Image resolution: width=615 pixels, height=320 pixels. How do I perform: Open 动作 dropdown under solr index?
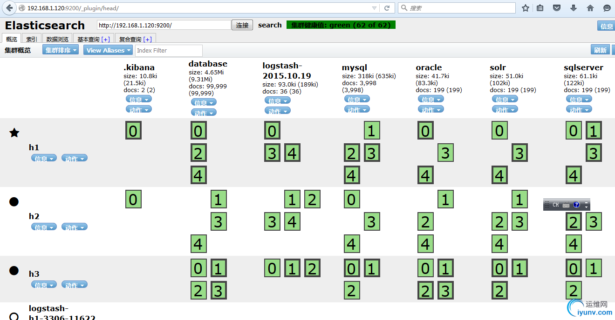click(505, 109)
